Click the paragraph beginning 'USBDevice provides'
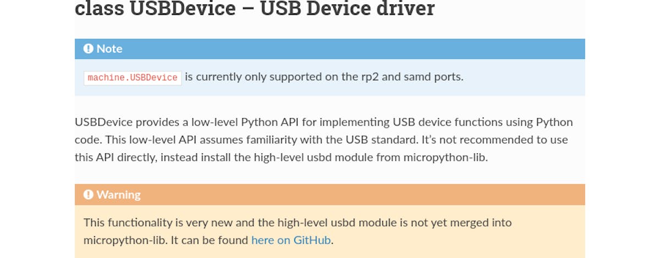The height and width of the screenshot is (258, 660). 324,140
